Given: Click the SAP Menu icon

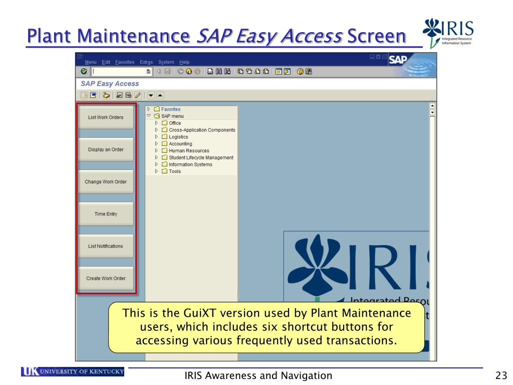Looking at the screenshot, I should 93,95.
